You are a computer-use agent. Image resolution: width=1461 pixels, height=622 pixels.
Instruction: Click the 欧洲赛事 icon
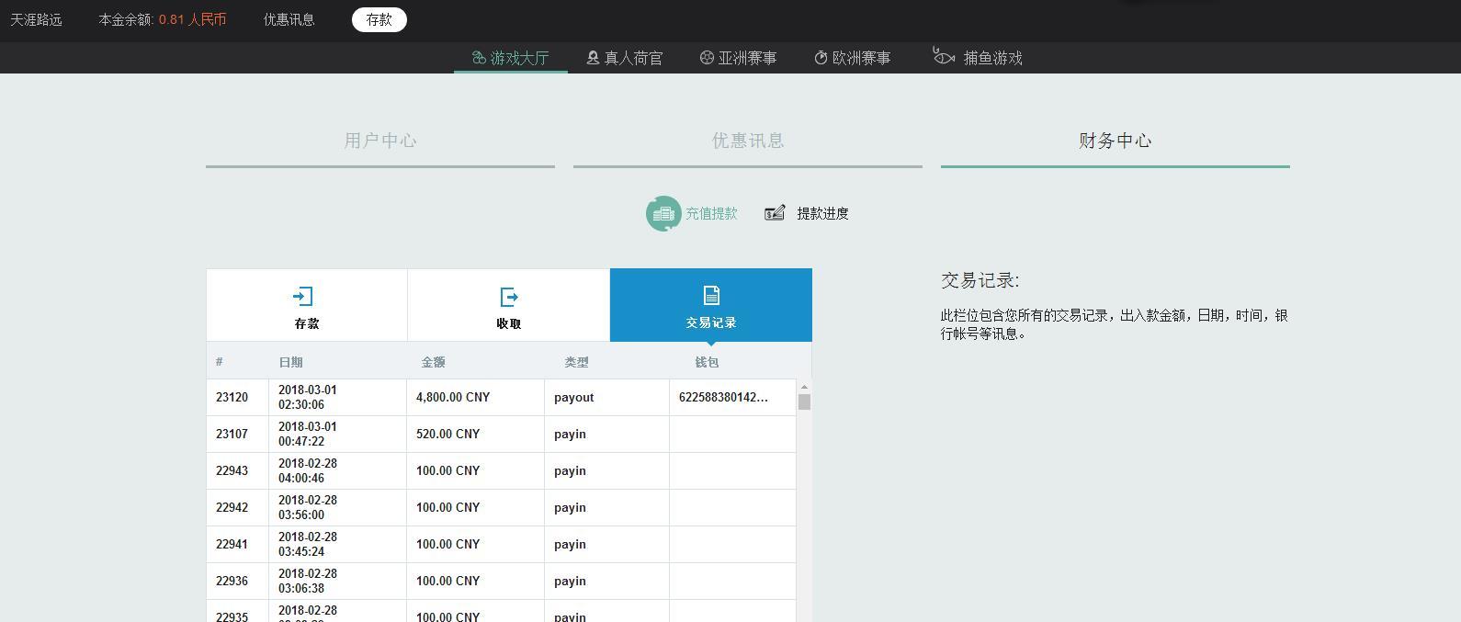tap(821, 58)
